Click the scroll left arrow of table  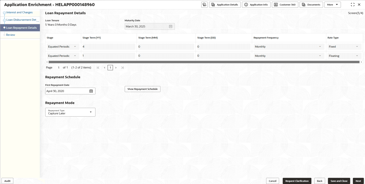[47, 62]
